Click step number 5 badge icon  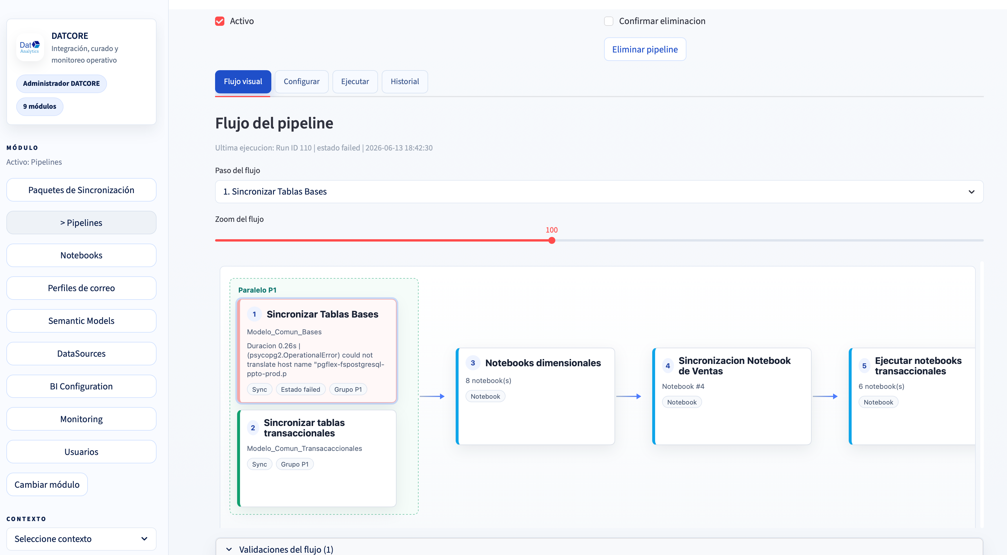(864, 366)
